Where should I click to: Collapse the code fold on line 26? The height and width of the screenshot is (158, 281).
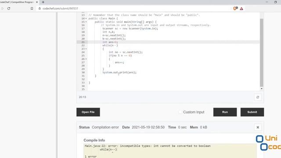(86, 59)
